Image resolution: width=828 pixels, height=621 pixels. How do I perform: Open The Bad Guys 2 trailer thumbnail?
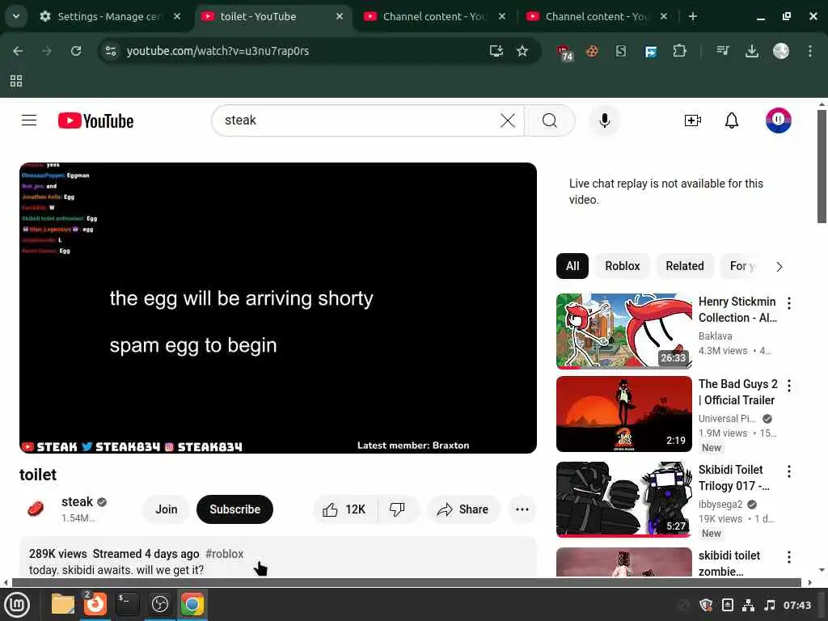(x=624, y=414)
